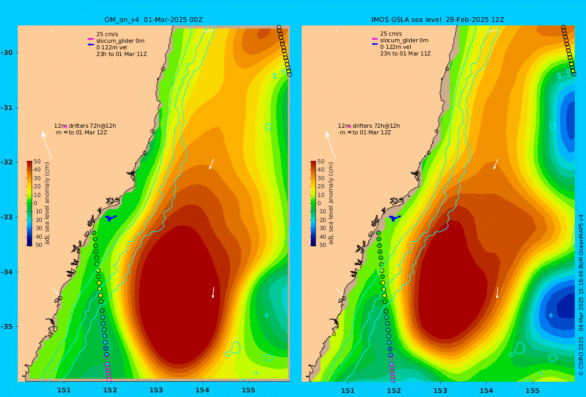Click longitude label 153 under left map

pos(156,390)
